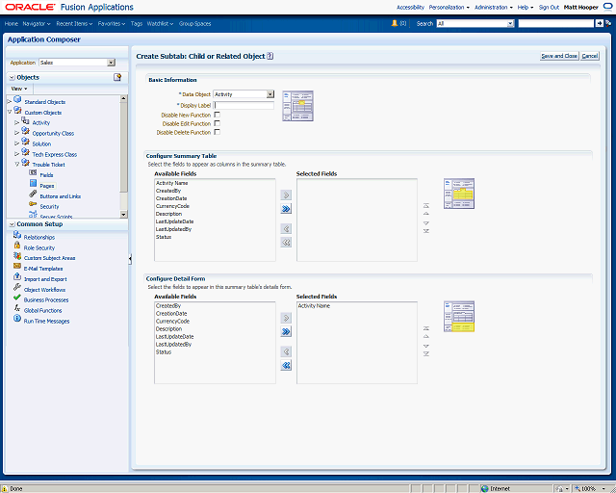Click the E-Mail Templates envelope icon
This screenshot has height=493, width=616.
[x=17, y=266]
